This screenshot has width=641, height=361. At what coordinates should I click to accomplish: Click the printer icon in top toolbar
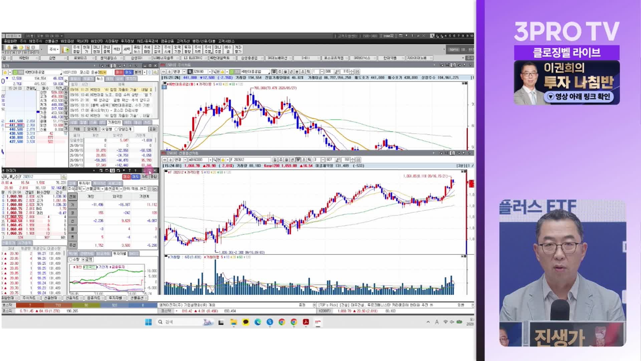[x=15, y=47]
